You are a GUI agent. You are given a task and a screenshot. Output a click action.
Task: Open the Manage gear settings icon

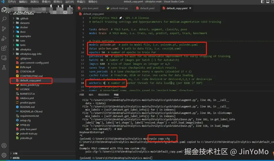click(x=4, y=155)
